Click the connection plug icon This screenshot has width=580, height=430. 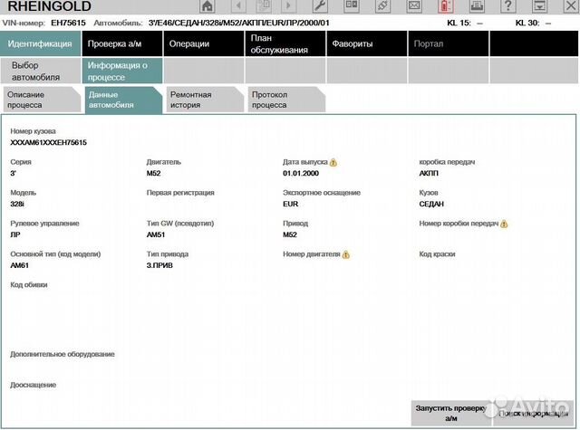tap(382, 6)
